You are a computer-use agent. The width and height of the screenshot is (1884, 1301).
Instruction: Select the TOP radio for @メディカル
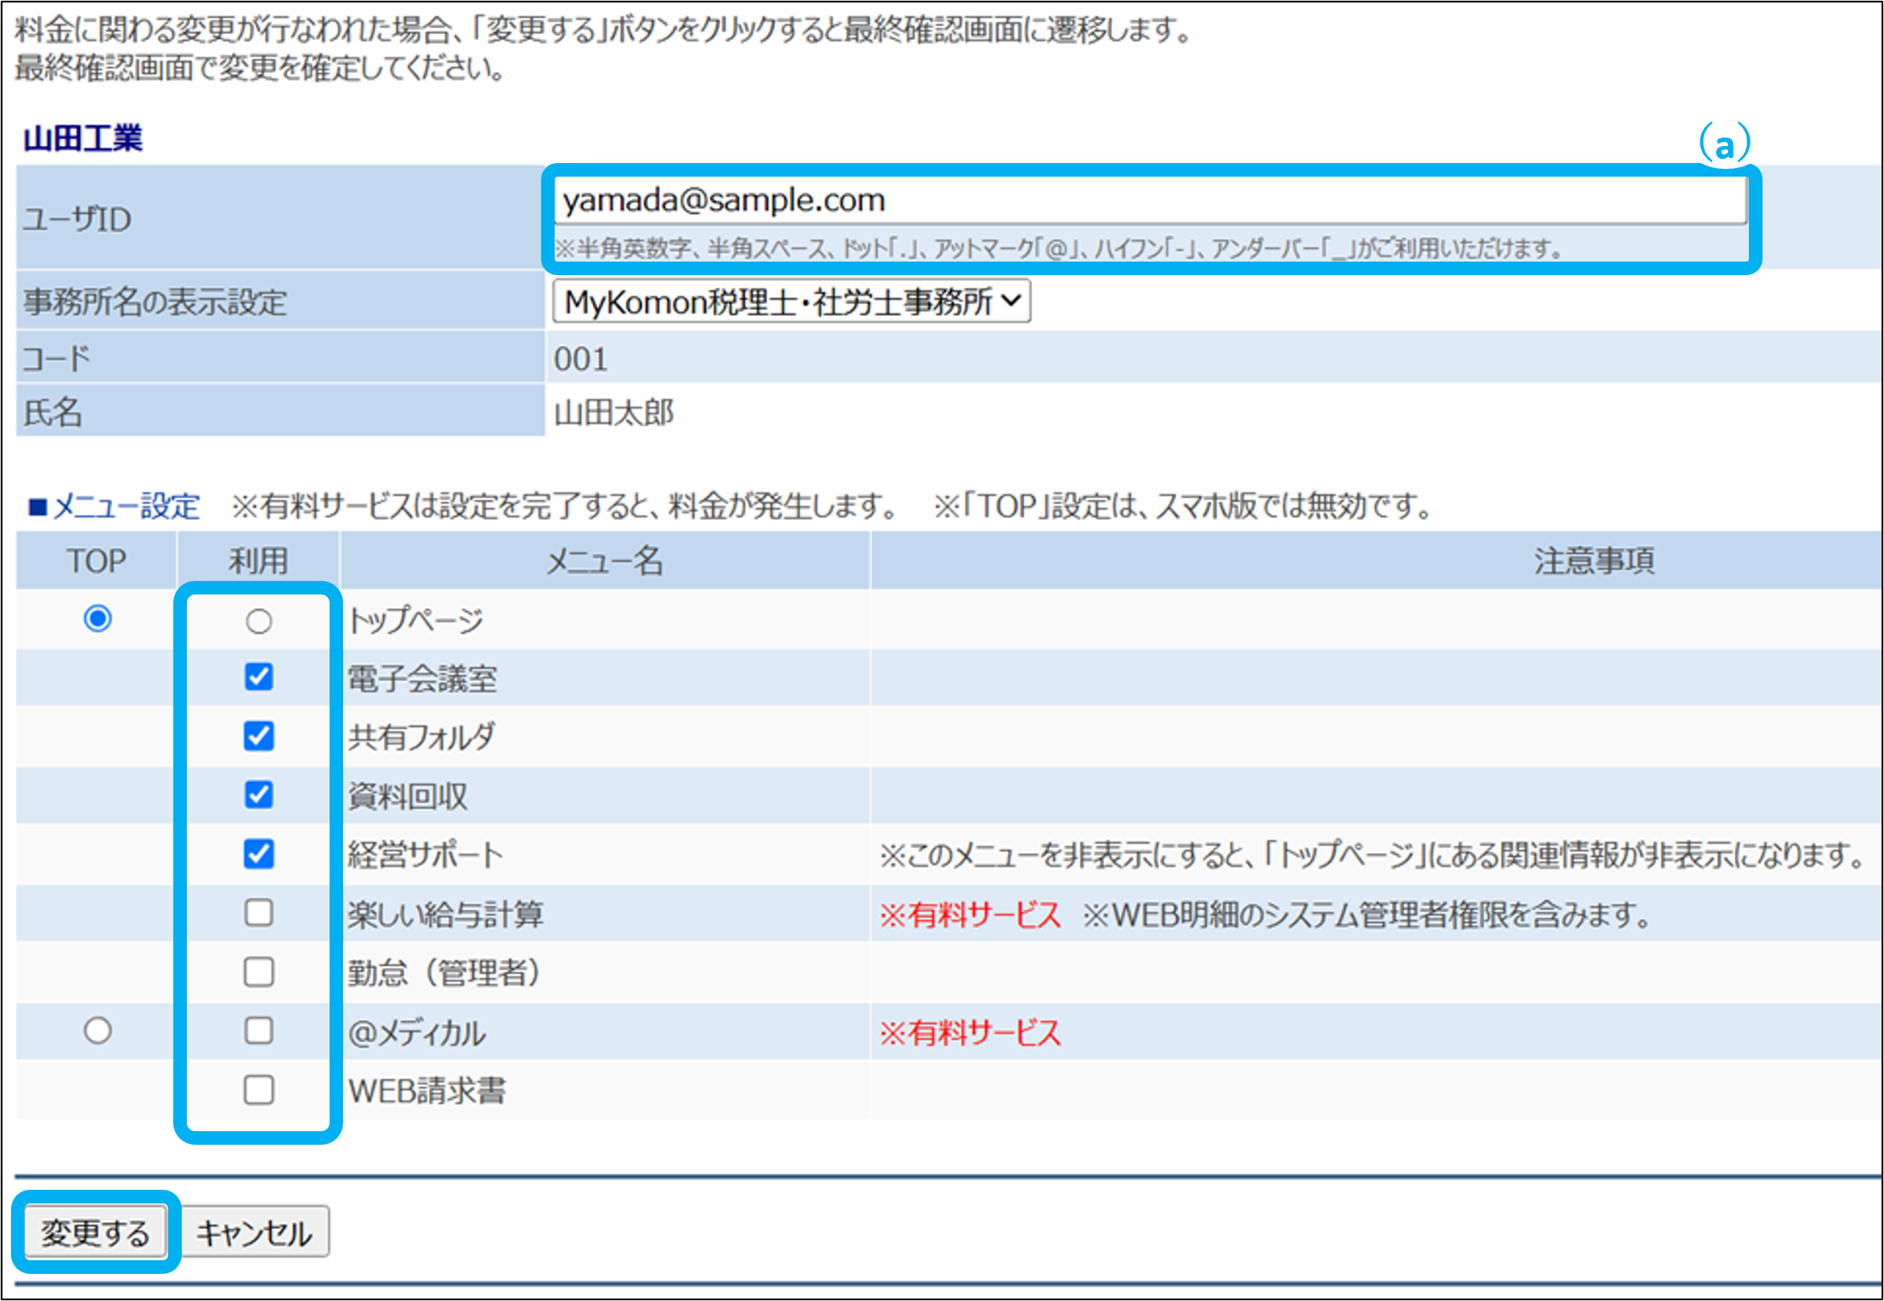[x=98, y=1031]
